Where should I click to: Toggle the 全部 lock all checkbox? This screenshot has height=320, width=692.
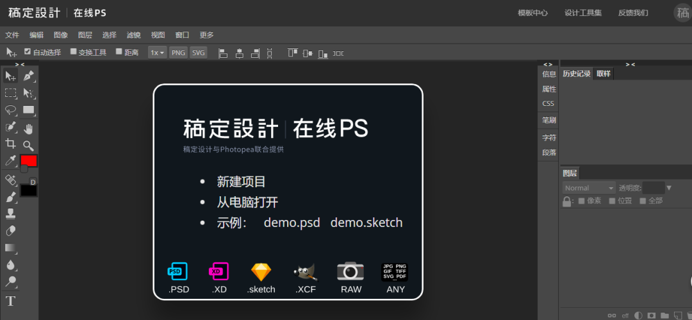pyautogui.click(x=643, y=201)
